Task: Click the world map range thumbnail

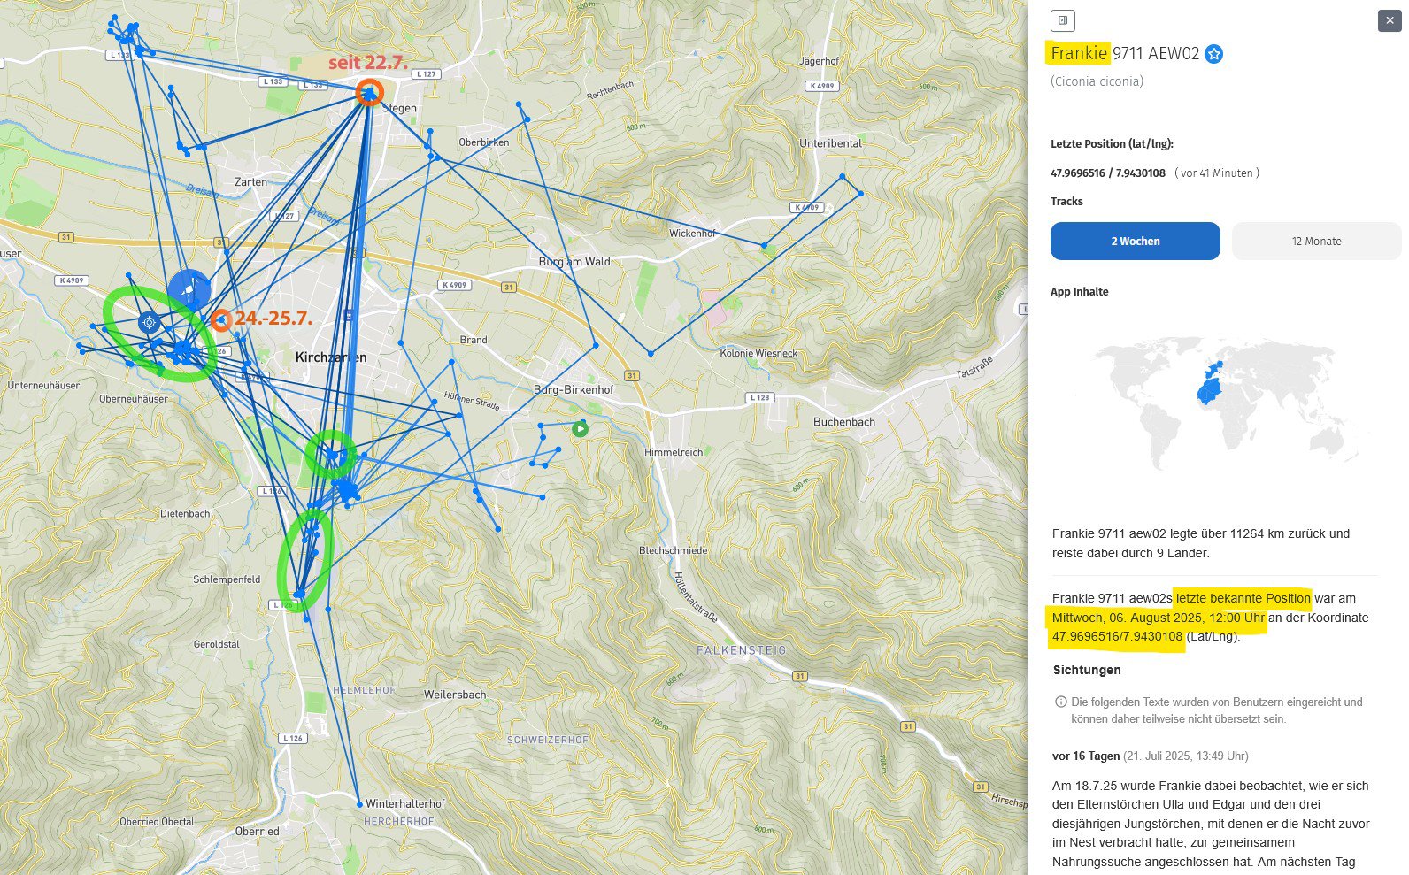Action: (1226, 403)
